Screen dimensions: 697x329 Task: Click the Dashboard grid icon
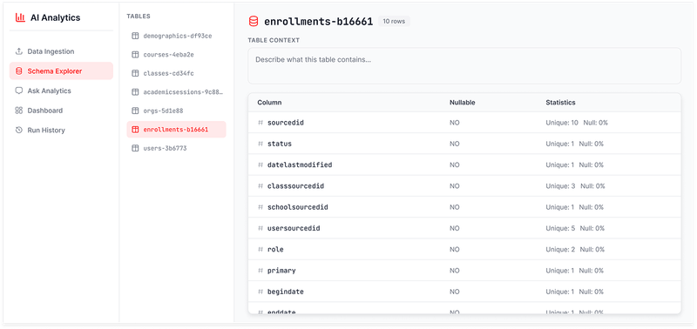pyautogui.click(x=18, y=111)
